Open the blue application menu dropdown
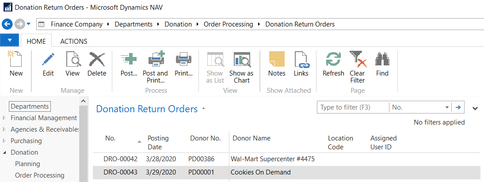 pos(10,40)
